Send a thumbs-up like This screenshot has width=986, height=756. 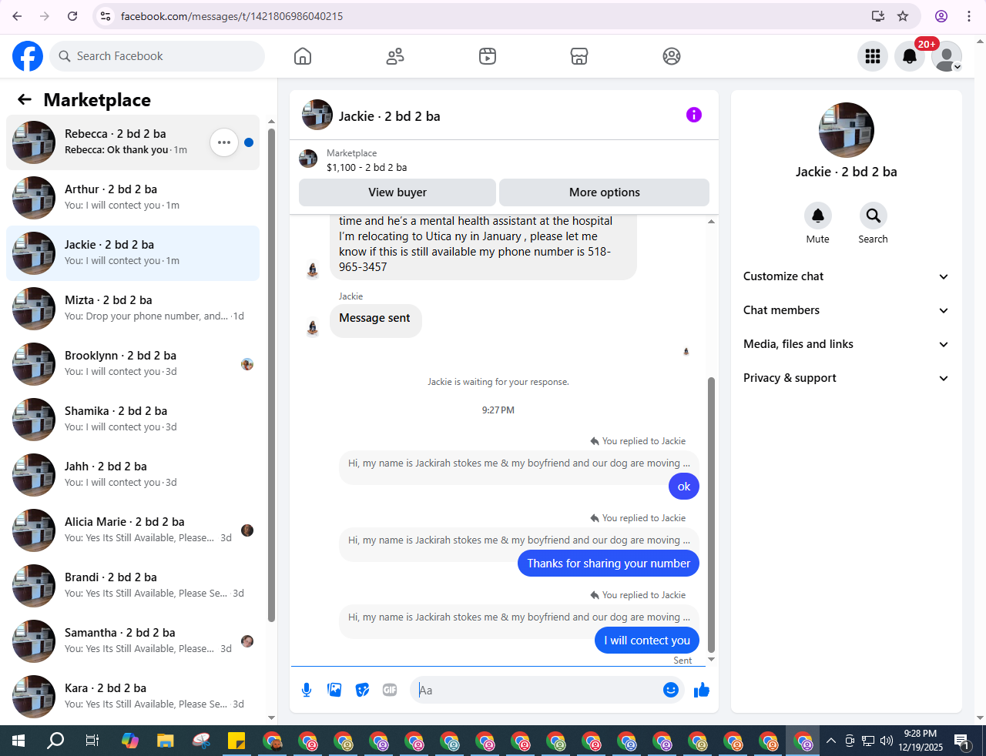coord(701,690)
